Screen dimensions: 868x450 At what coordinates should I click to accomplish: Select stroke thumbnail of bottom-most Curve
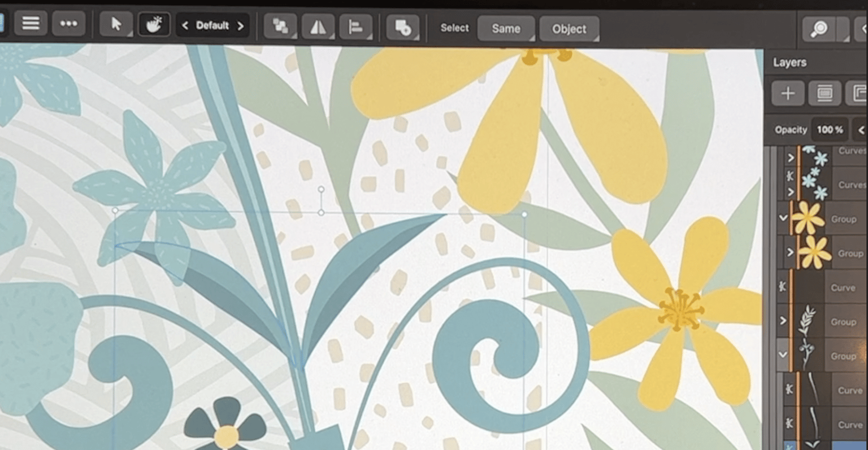tap(815, 423)
